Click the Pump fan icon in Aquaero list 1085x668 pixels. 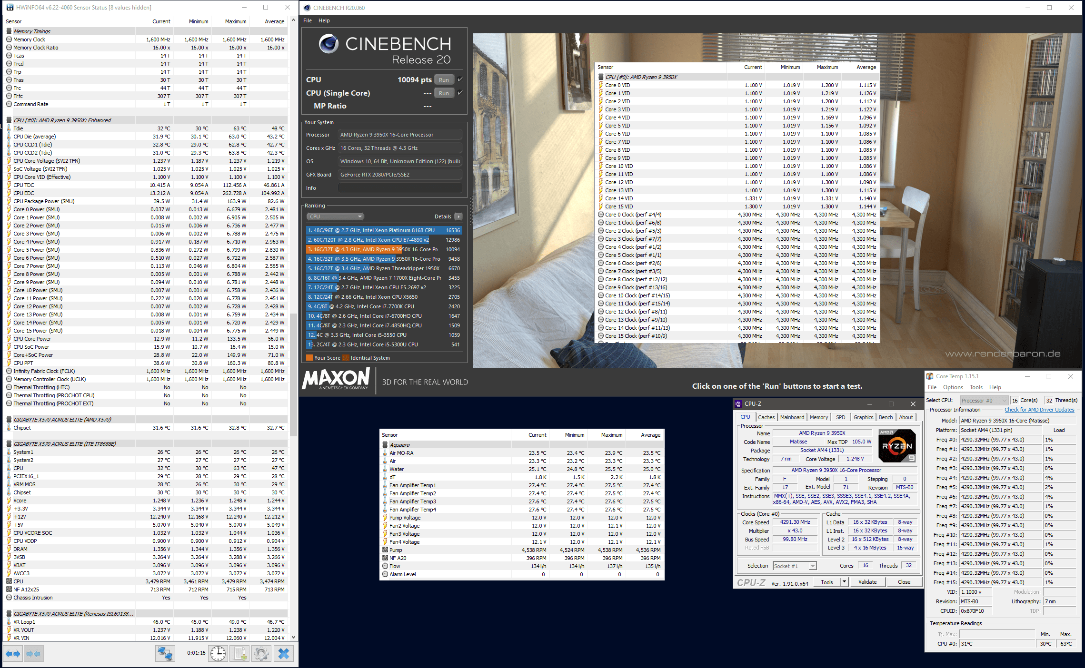tap(385, 550)
